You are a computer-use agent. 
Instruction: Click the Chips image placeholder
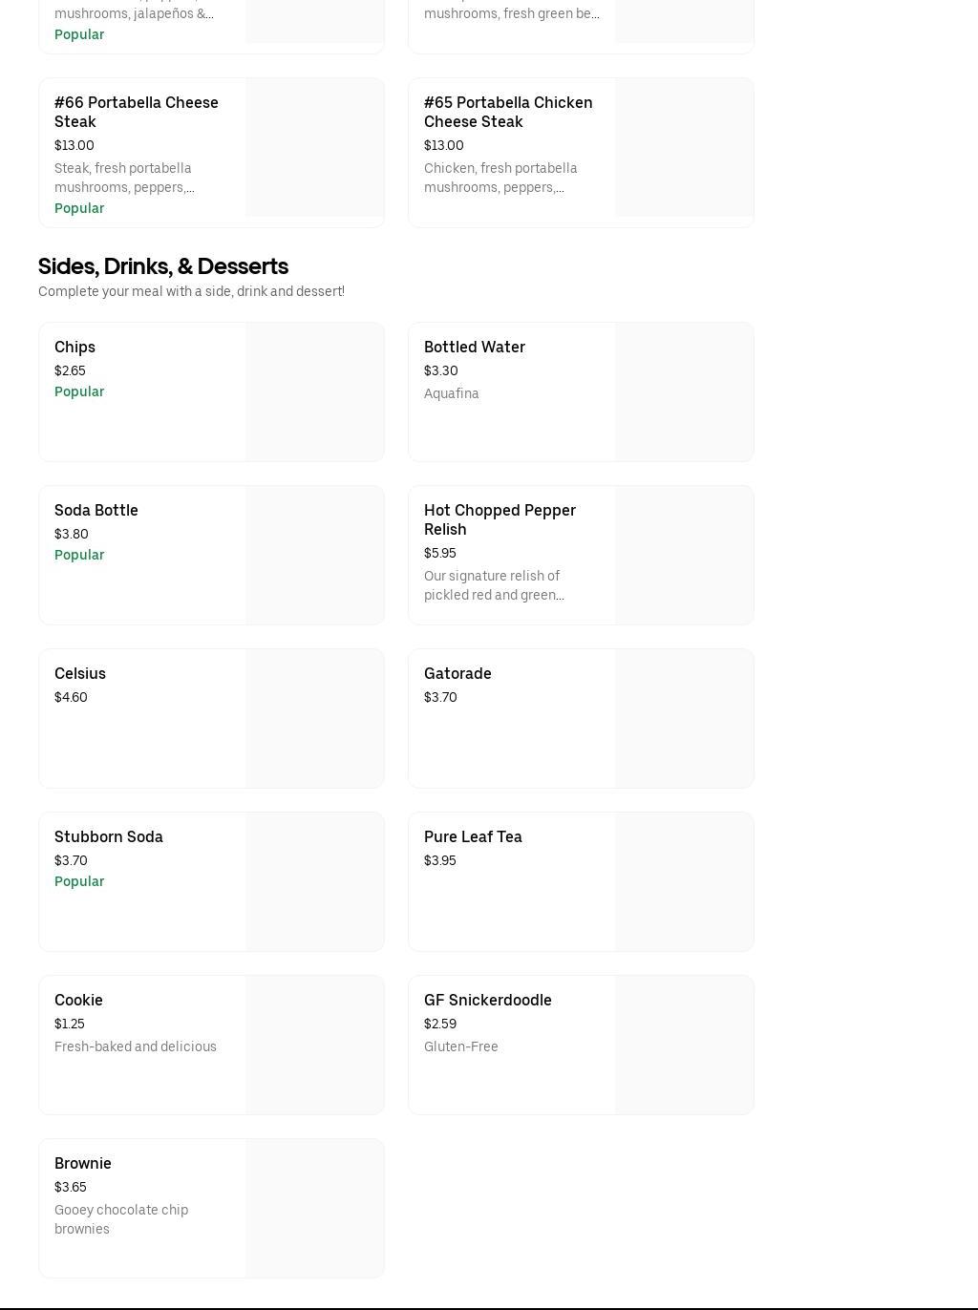point(314,391)
